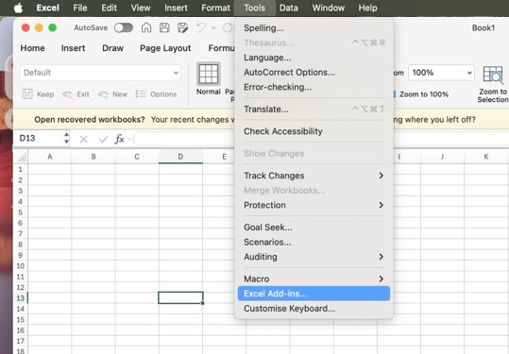
Task: Click the Undo arrow icon
Action: (201, 27)
